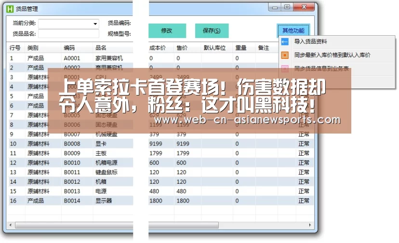Select the 机械硬盘 name cell
The image size is (399, 243).
click(106, 134)
